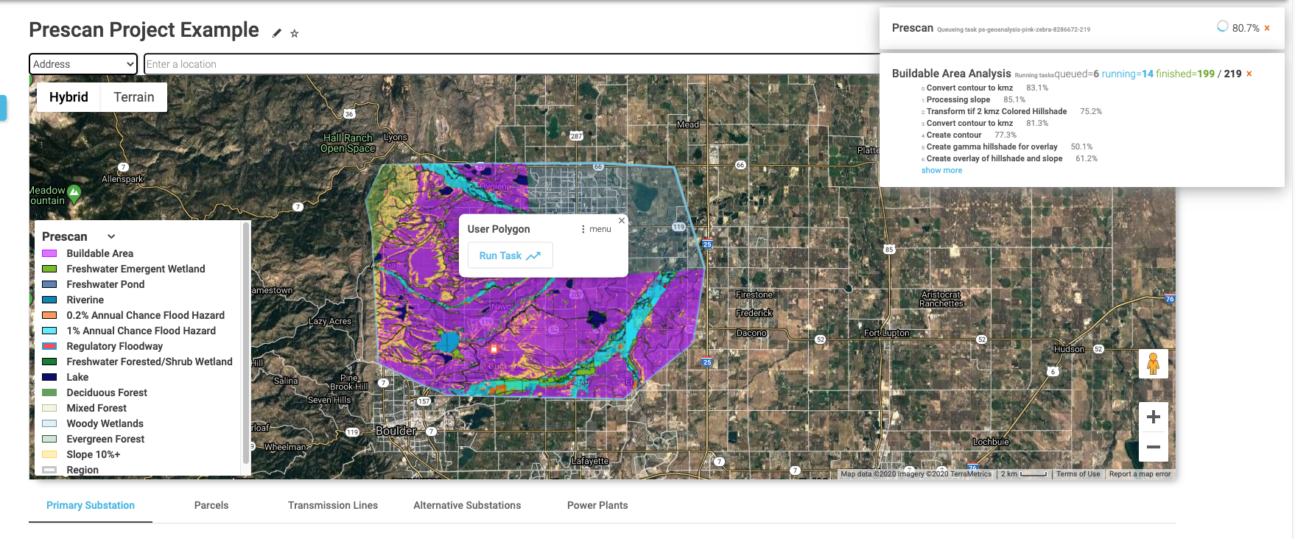The image size is (1295, 539).
Task: Open the User Polygon menu
Action: point(596,229)
